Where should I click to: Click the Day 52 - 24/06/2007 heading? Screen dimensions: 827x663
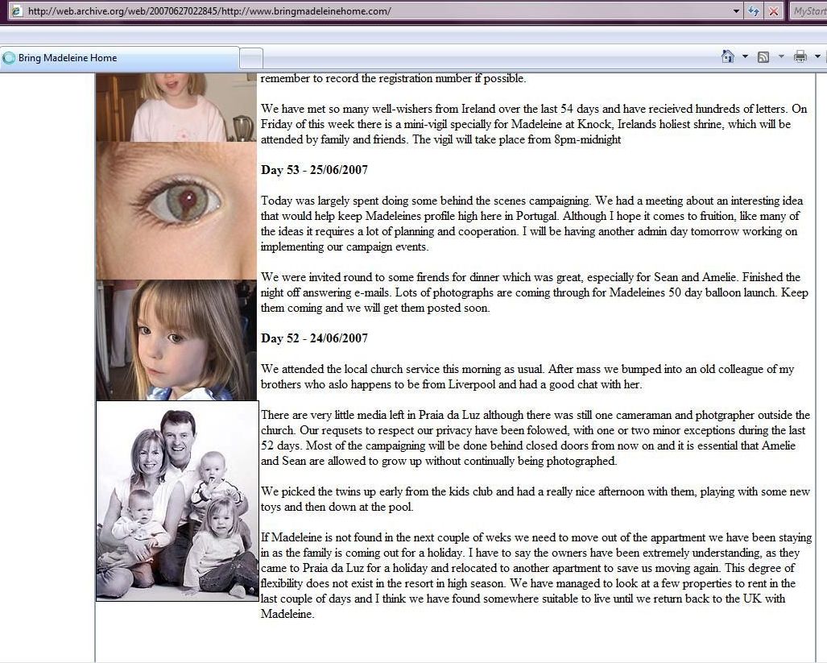(314, 338)
